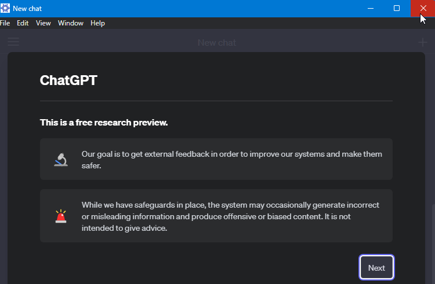
Task: Click the red siren warning icon
Action: pos(61,216)
